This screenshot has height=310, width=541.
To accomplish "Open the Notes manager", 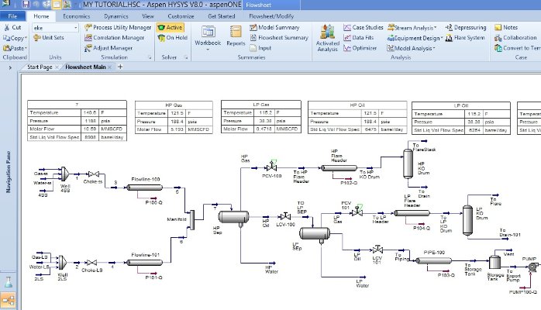I will (506, 27).
